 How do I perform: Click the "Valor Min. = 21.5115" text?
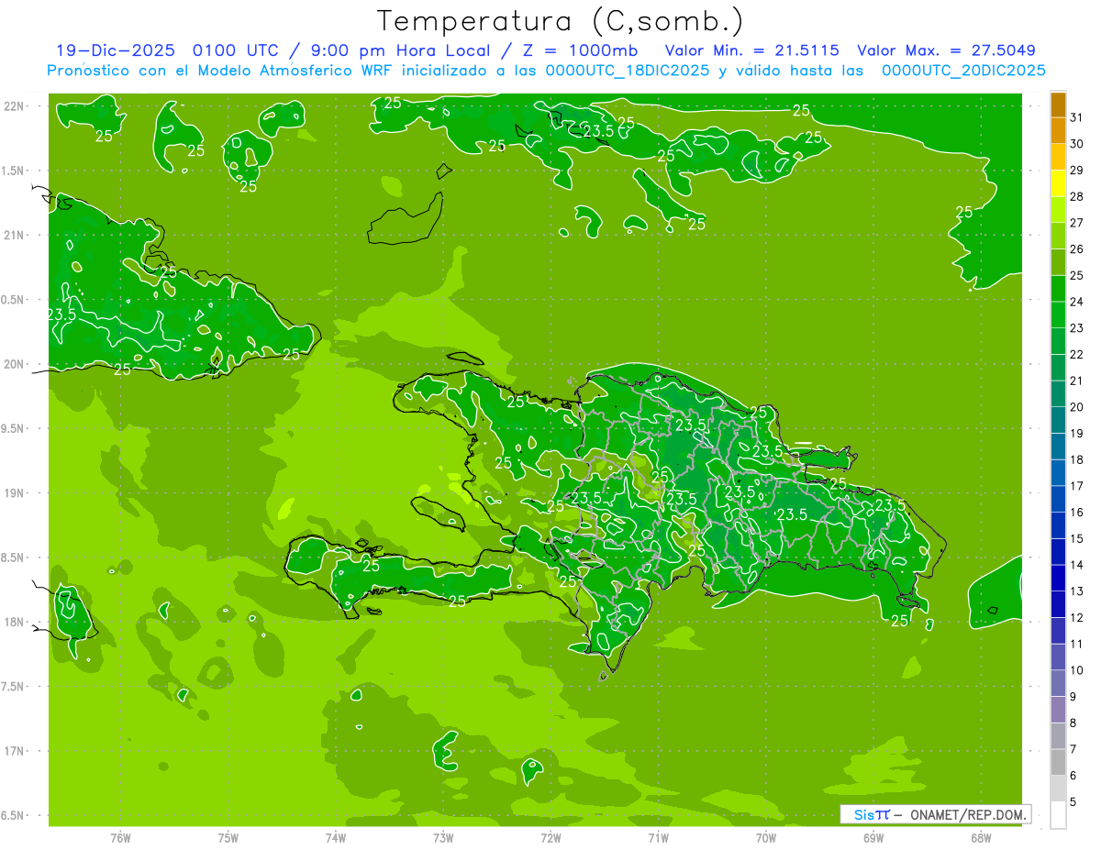[751, 50]
